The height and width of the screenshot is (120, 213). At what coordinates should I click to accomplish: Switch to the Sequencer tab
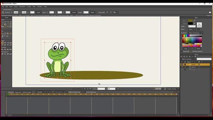[18, 92]
